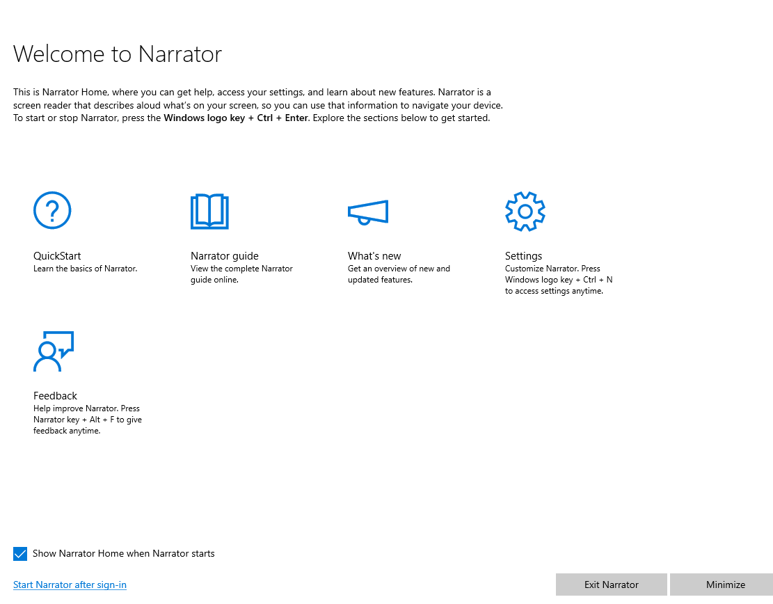Open Narrator Settings via the gear icon
Screen dimensions: 773x604
(x=525, y=211)
